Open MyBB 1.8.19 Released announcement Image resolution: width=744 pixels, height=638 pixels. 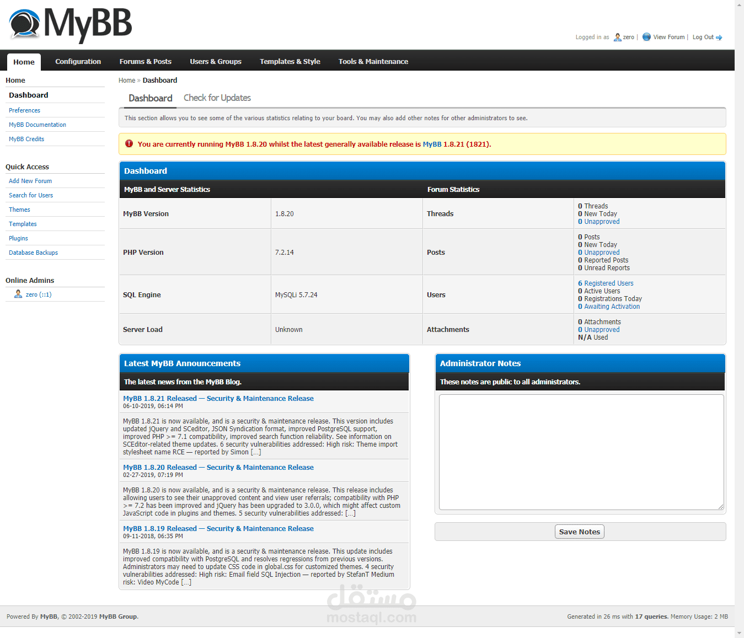218,528
